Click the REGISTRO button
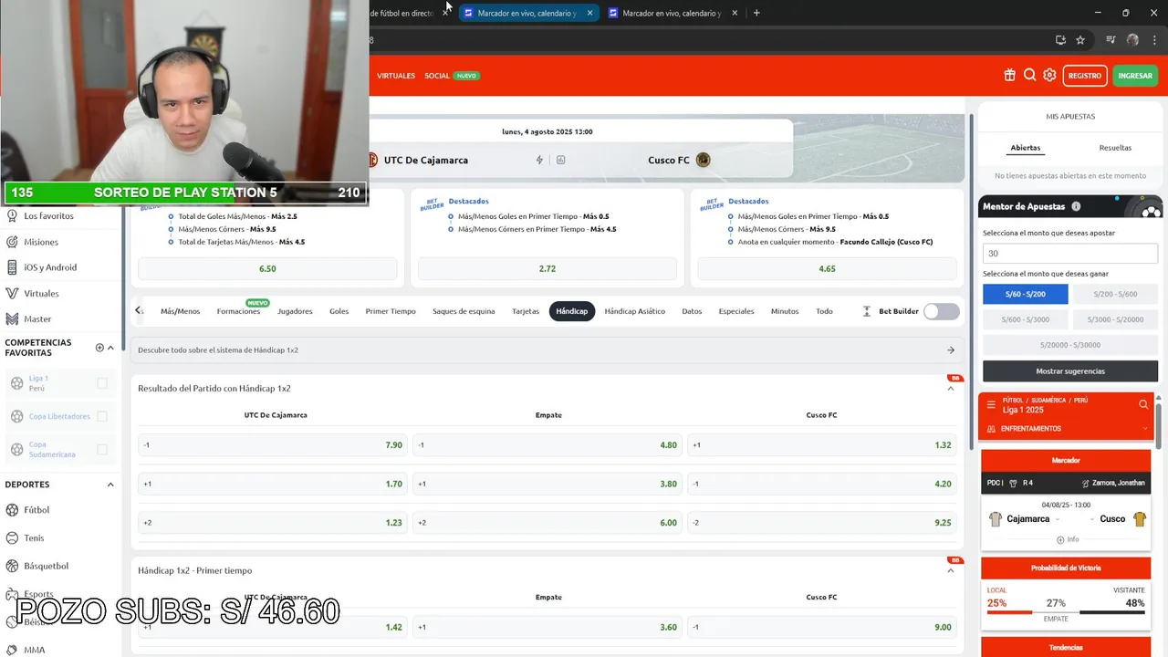Viewport: 1168px width, 657px height. pos(1085,76)
